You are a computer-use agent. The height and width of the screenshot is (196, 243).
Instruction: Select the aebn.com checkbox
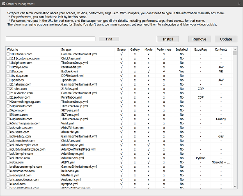(8, 162)
